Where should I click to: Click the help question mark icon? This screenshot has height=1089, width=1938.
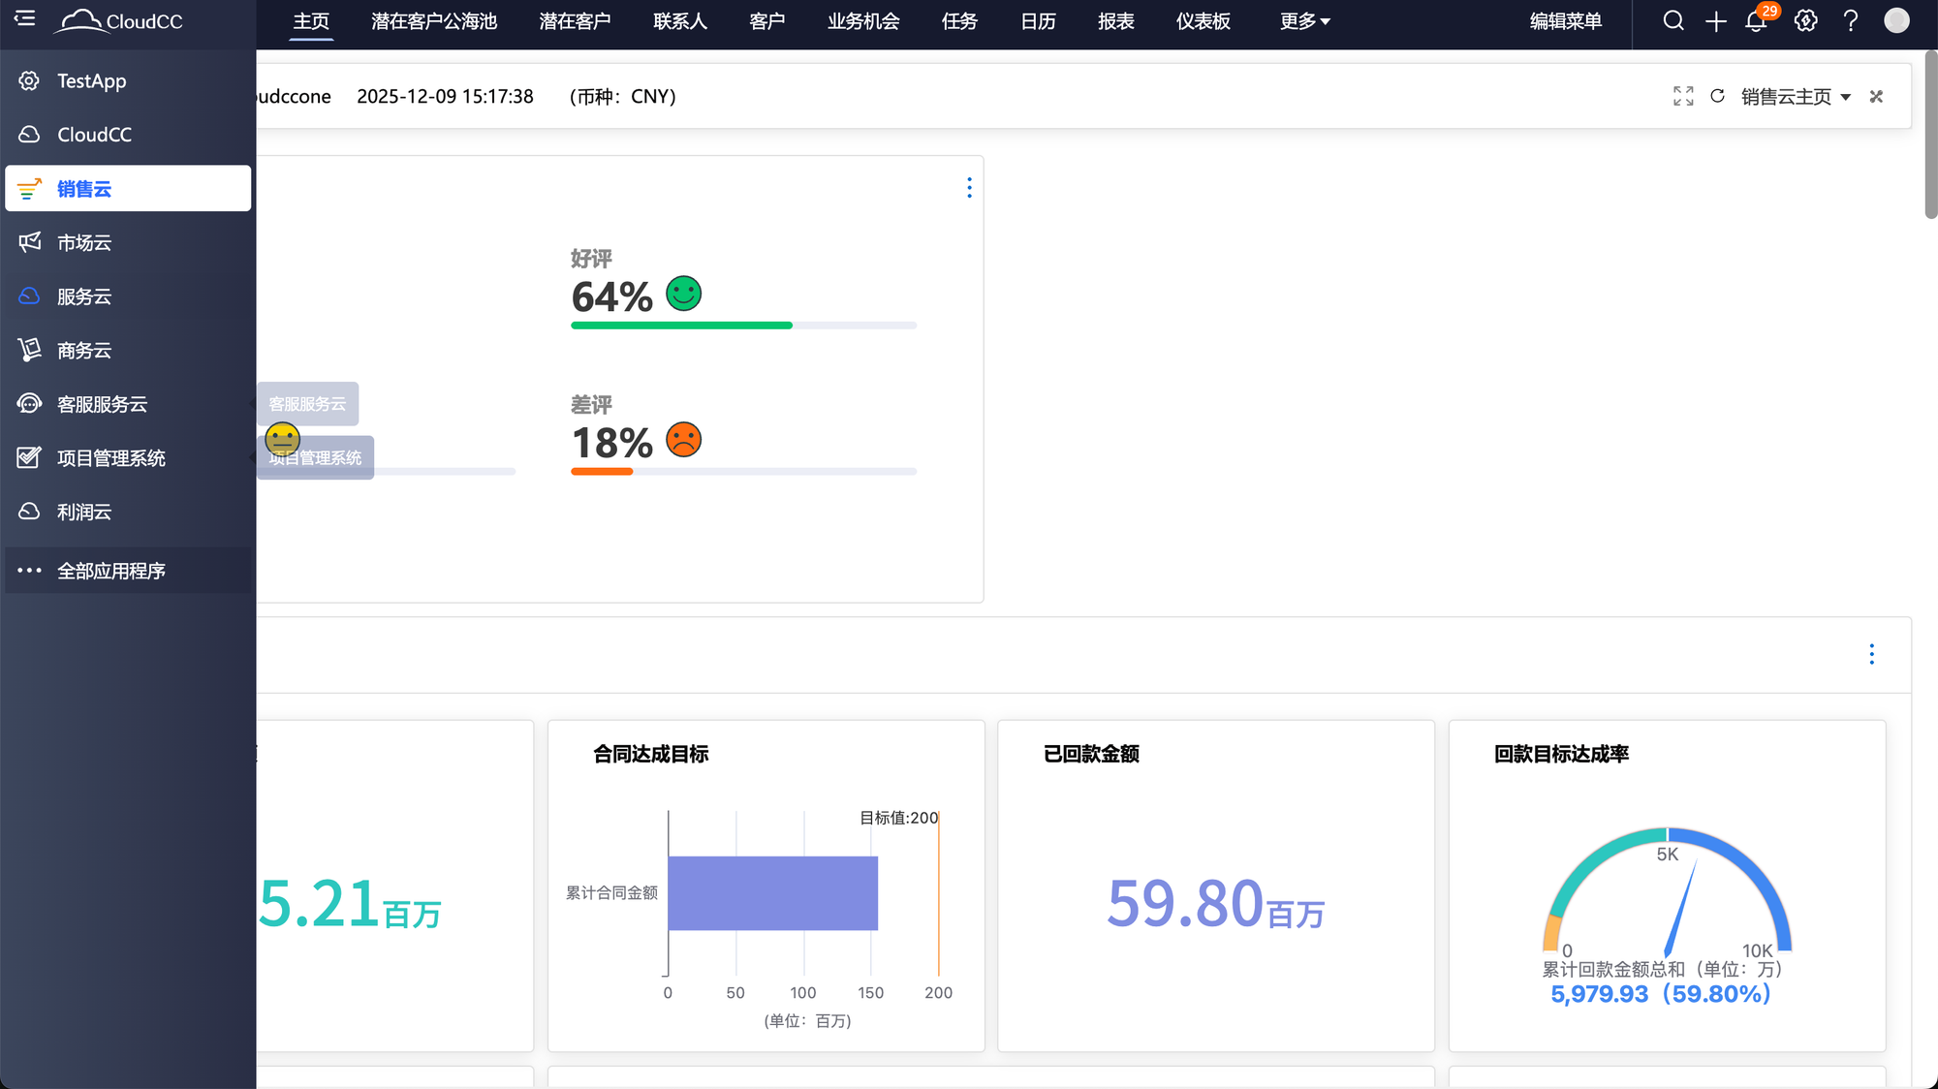pyautogui.click(x=1851, y=21)
